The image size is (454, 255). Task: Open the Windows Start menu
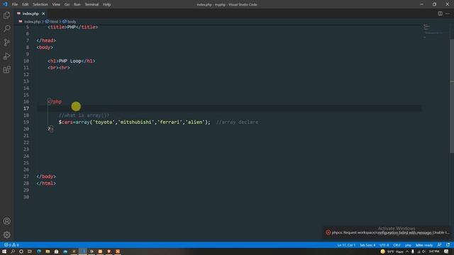coord(4,251)
